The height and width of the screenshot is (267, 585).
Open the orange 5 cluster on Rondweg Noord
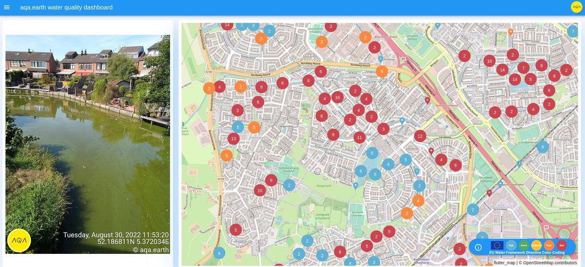(x=382, y=72)
